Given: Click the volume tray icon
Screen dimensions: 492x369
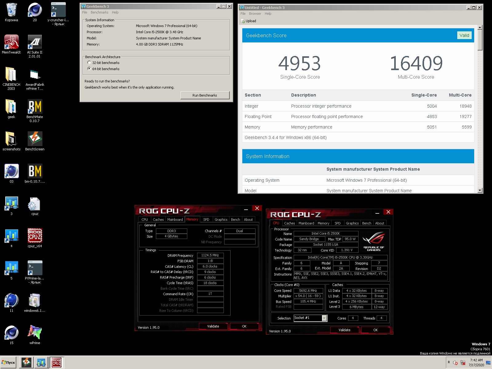Looking at the screenshot, I should click(455, 363).
